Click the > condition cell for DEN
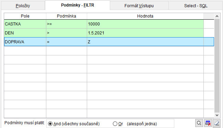The width and height of the screenshot is (223, 128). 67,33
